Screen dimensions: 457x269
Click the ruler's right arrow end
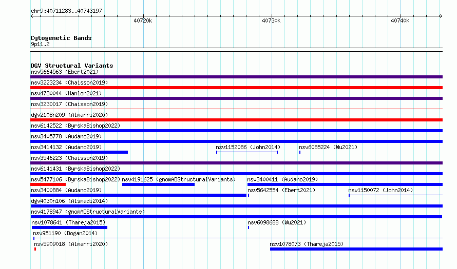(x=441, y=16)
